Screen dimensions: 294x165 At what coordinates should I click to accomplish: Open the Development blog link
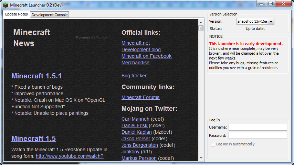(141, 49)
